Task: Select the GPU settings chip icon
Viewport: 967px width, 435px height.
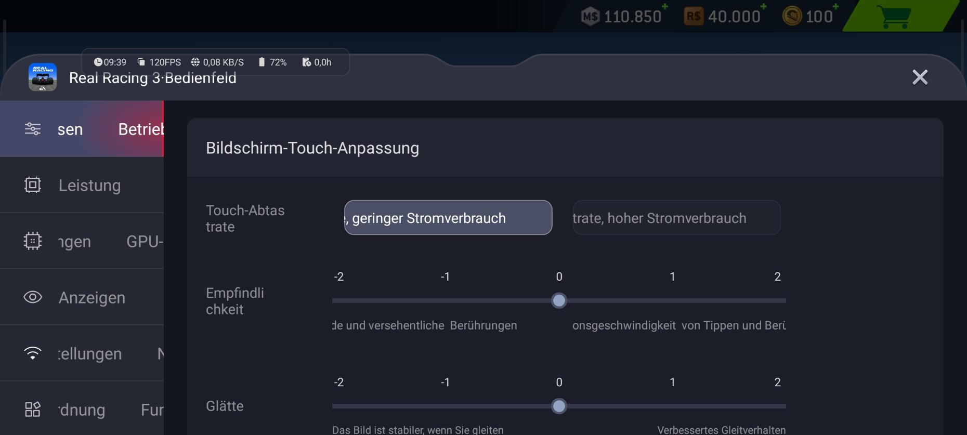Action: coord(33,241)
